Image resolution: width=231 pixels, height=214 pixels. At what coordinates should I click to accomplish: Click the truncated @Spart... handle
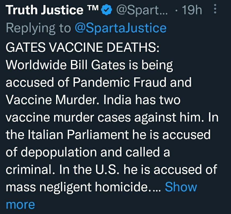[x=142, y=11]
